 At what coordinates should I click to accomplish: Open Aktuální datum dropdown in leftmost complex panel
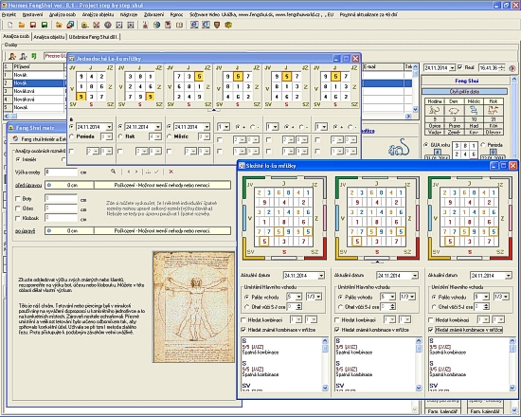(321, 276)
